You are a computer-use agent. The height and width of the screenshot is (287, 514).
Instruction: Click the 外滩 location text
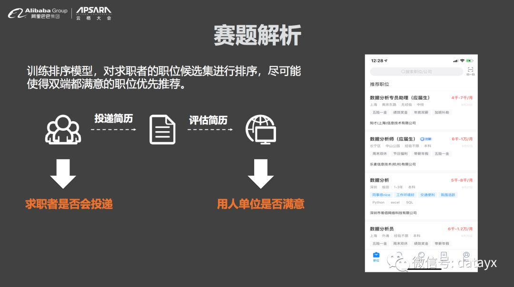click(x=385, y=236)
